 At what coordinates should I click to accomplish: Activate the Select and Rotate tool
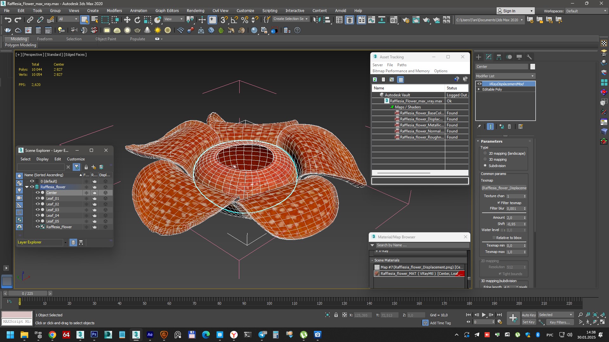(x=137, y=20)
